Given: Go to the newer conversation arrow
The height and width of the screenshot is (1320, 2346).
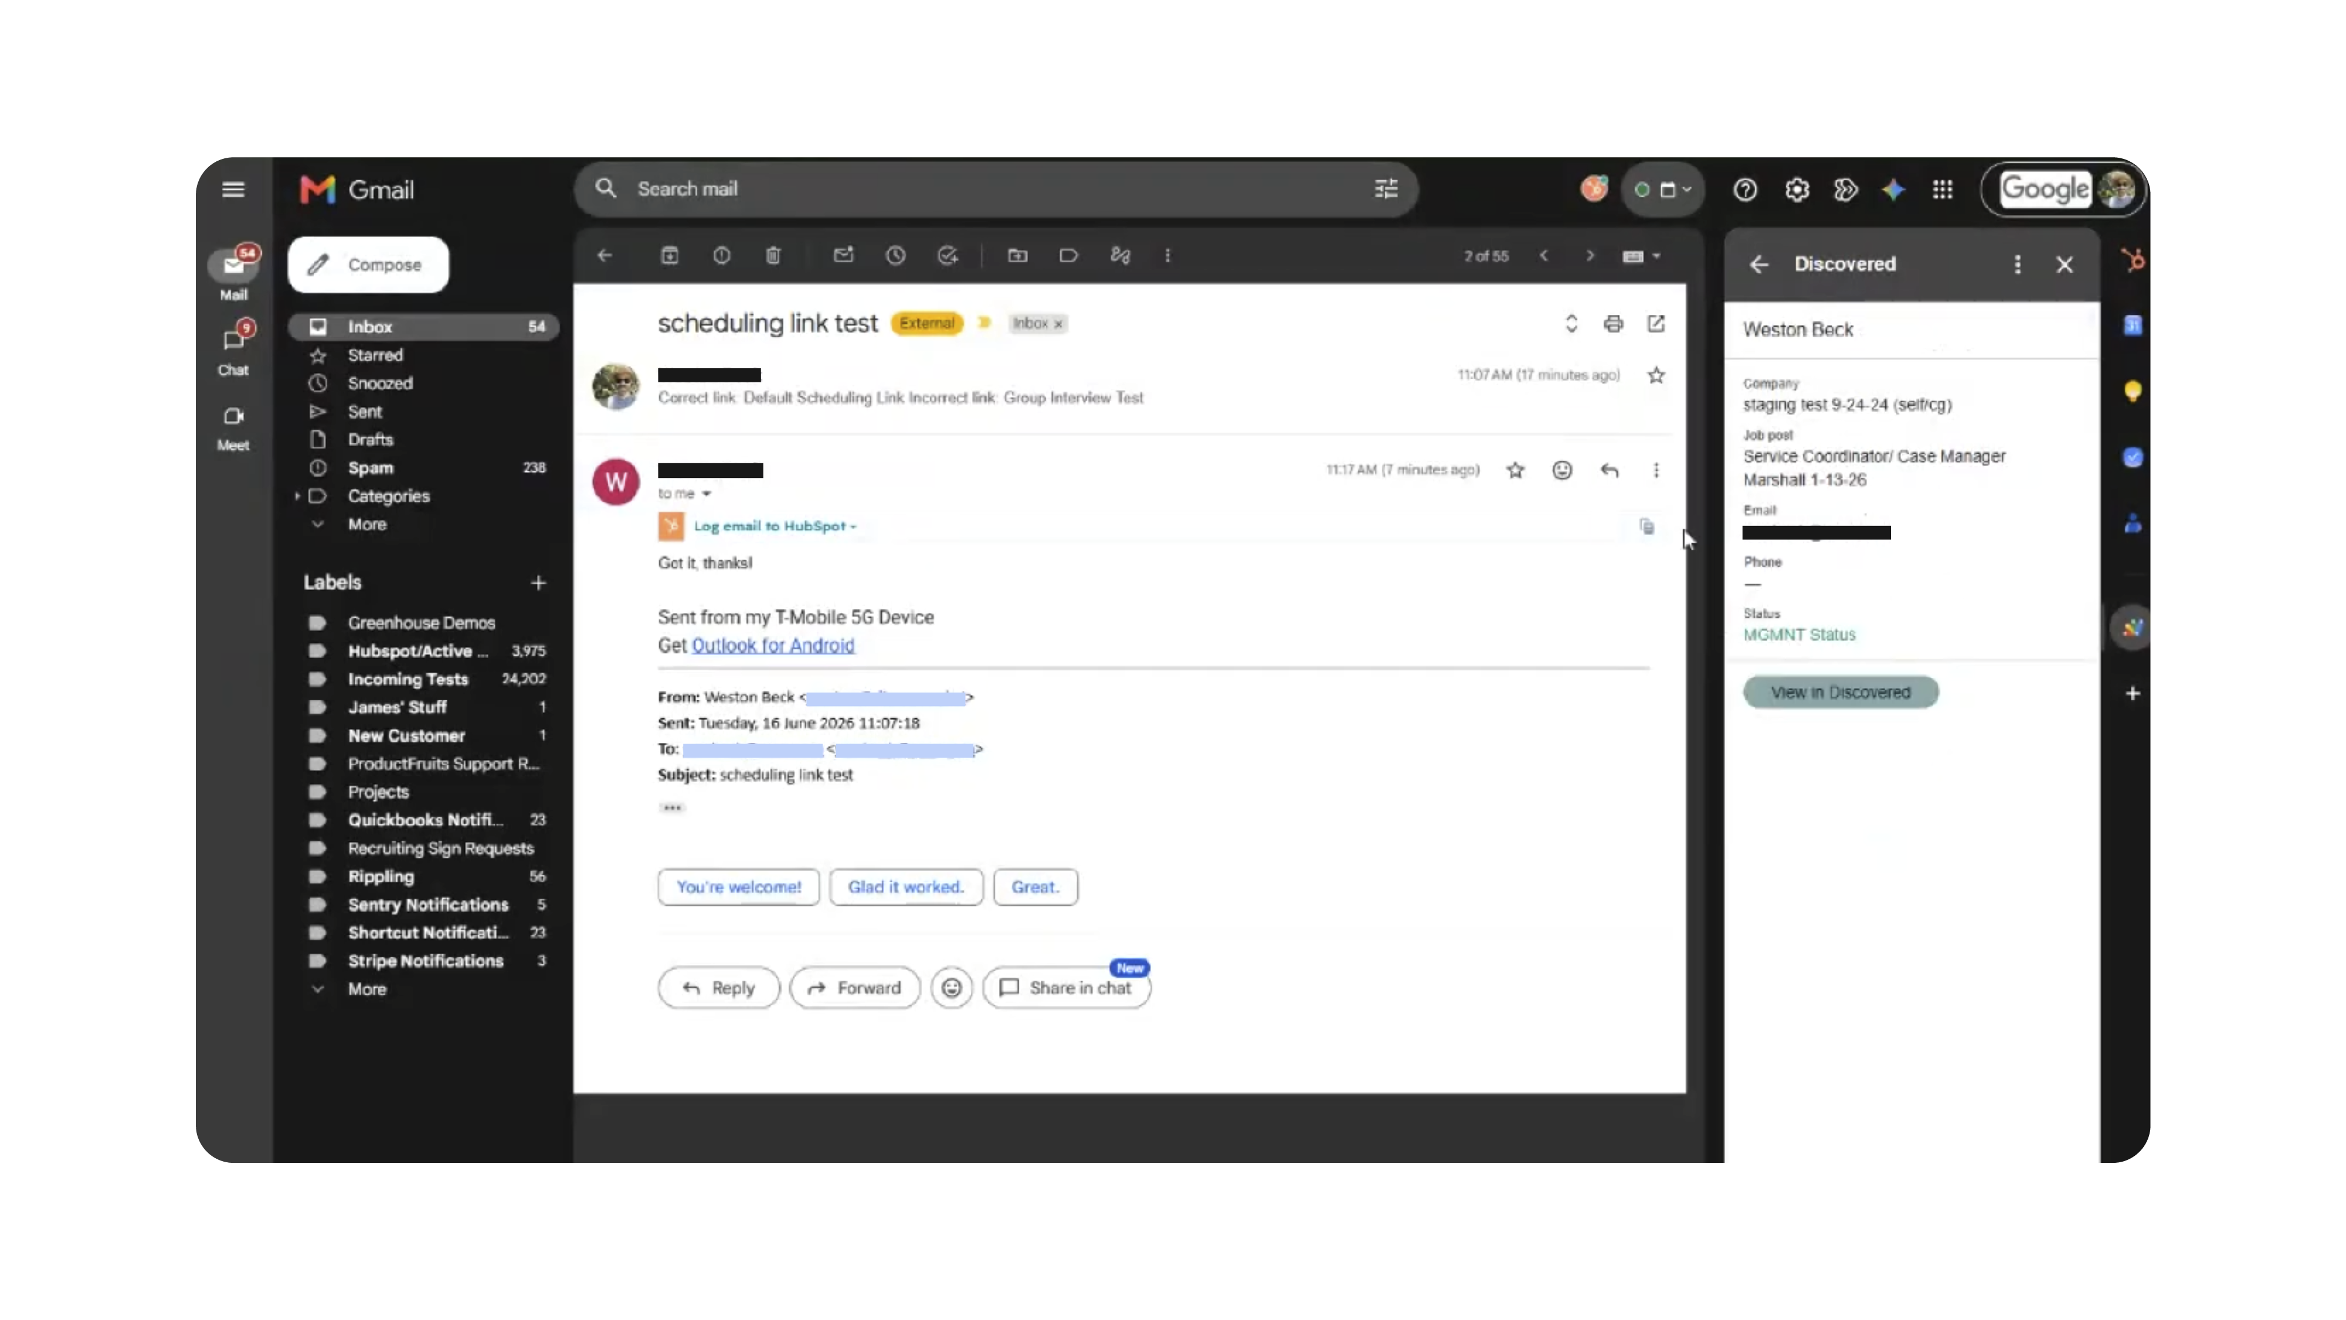Looking at the screenshot, I should [x=1544, y=256].
